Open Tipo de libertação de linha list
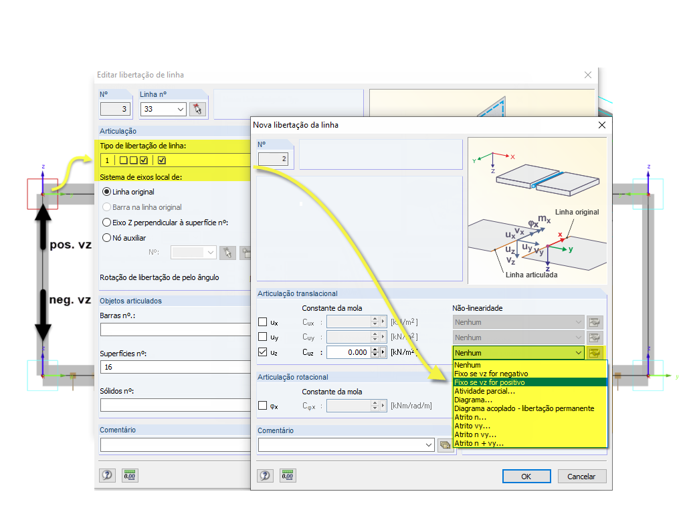Image resolution: width=689 pixels, height=526 pixels. pos(175,160)
